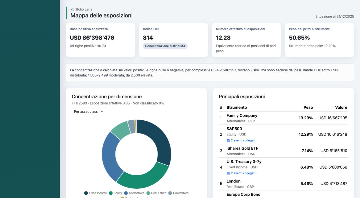Click the Equity legend color dot

pyautogui.click(x=111, y=193)
